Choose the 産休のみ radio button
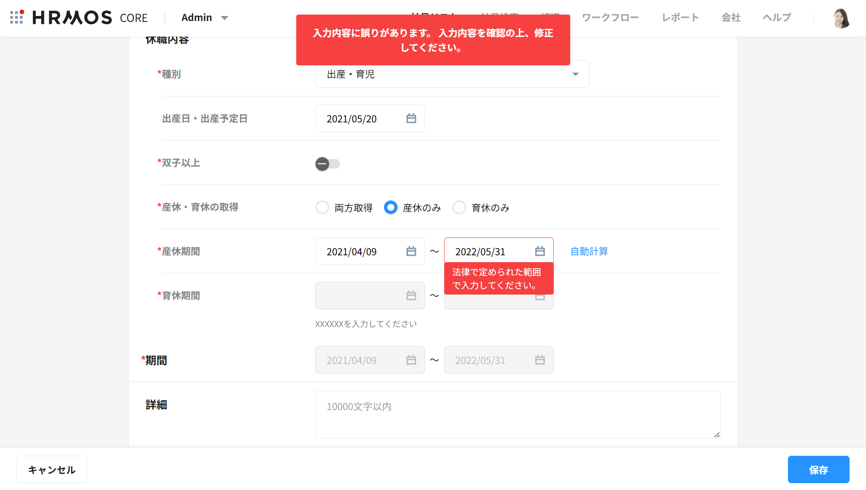This screenshot has height=490, width=866. pyautogui.click(x=391, y=208)
